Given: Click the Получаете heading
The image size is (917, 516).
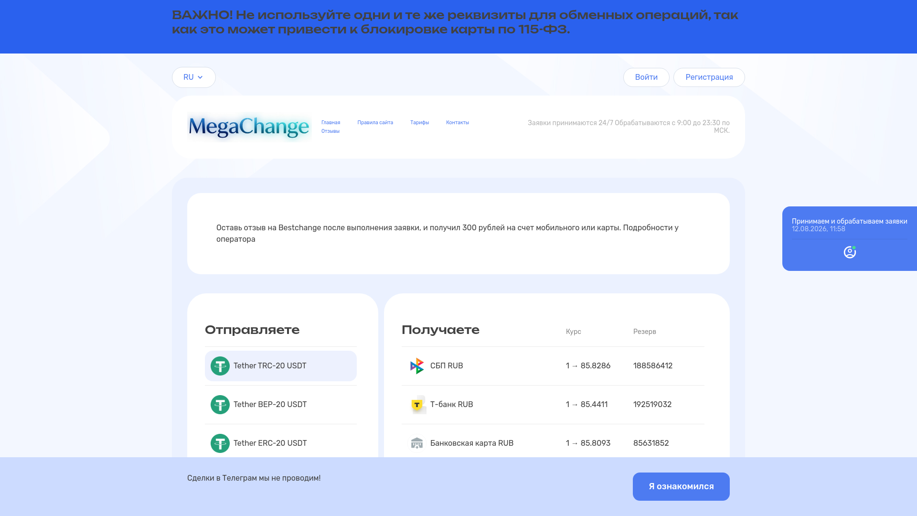Looking at the screenshot, I should [x=440, y=330].
